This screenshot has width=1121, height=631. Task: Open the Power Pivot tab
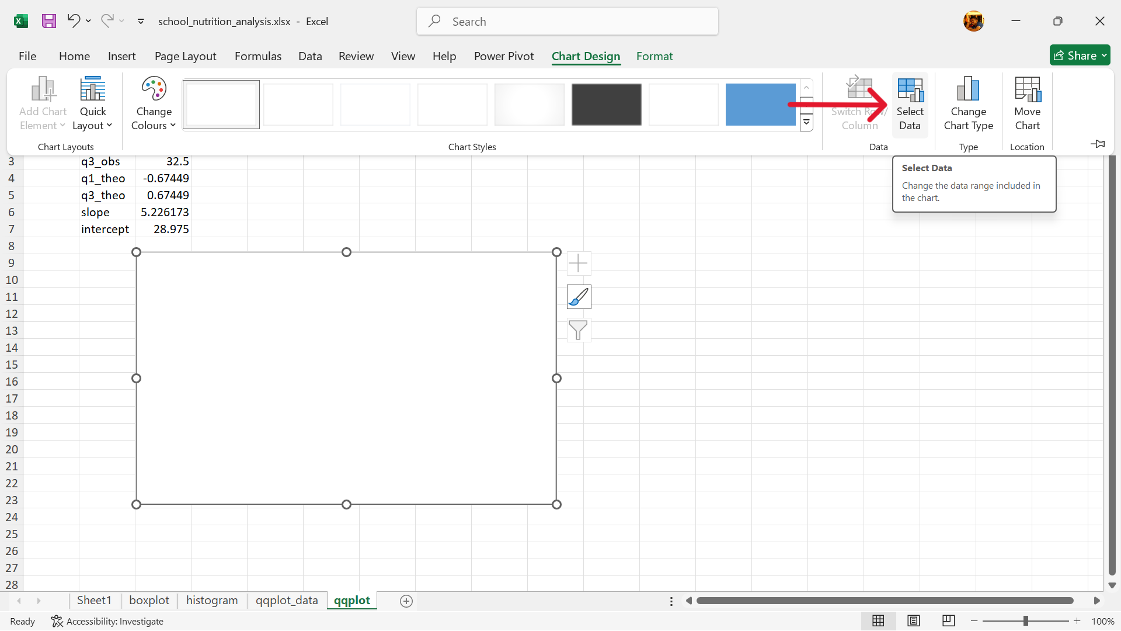tap(504, 56)
